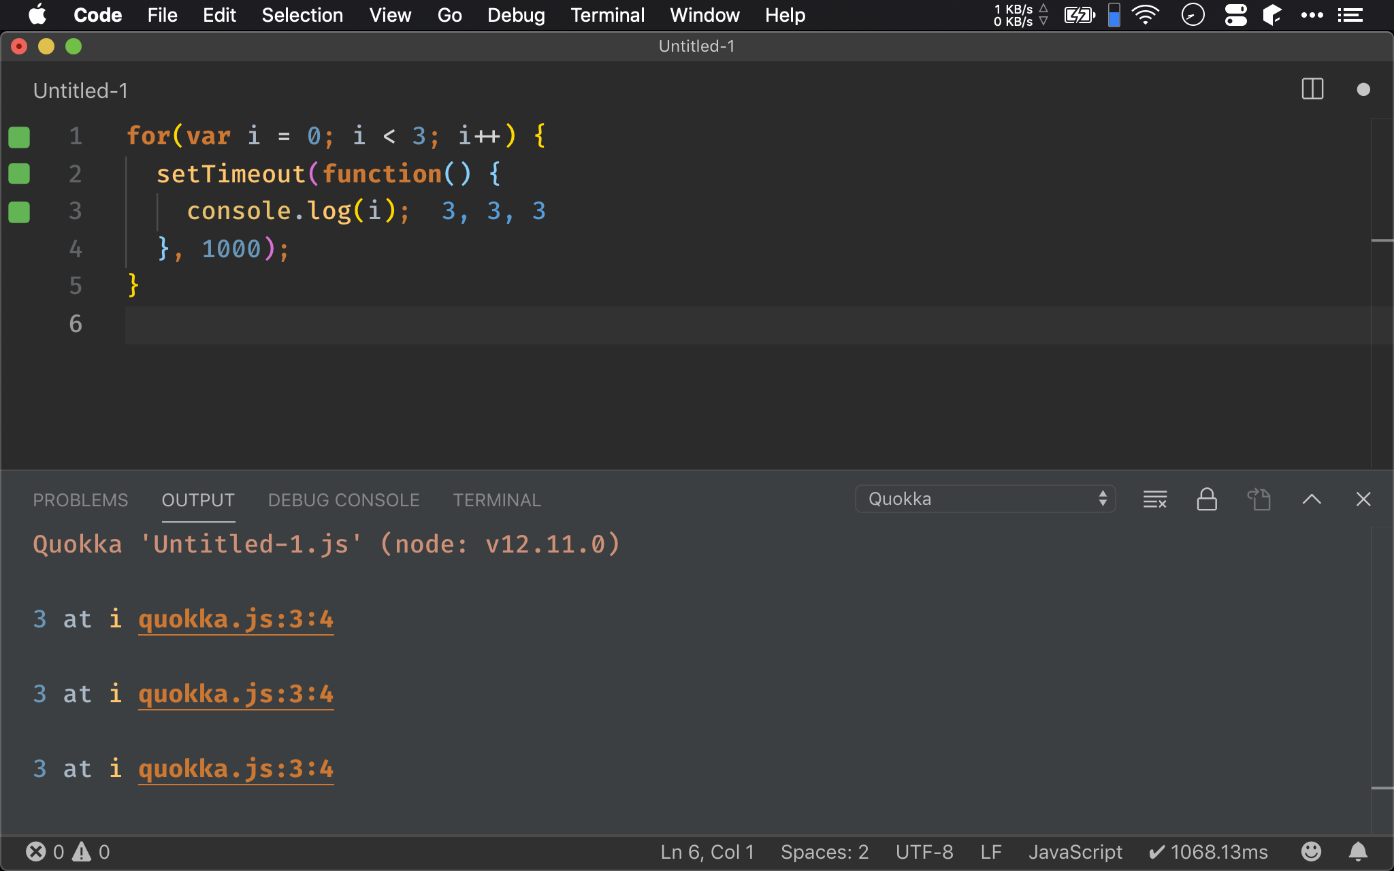Click the Quokka green indicator on line 1
This screenshot has width=1394, height=871.
tap(19, 137)
